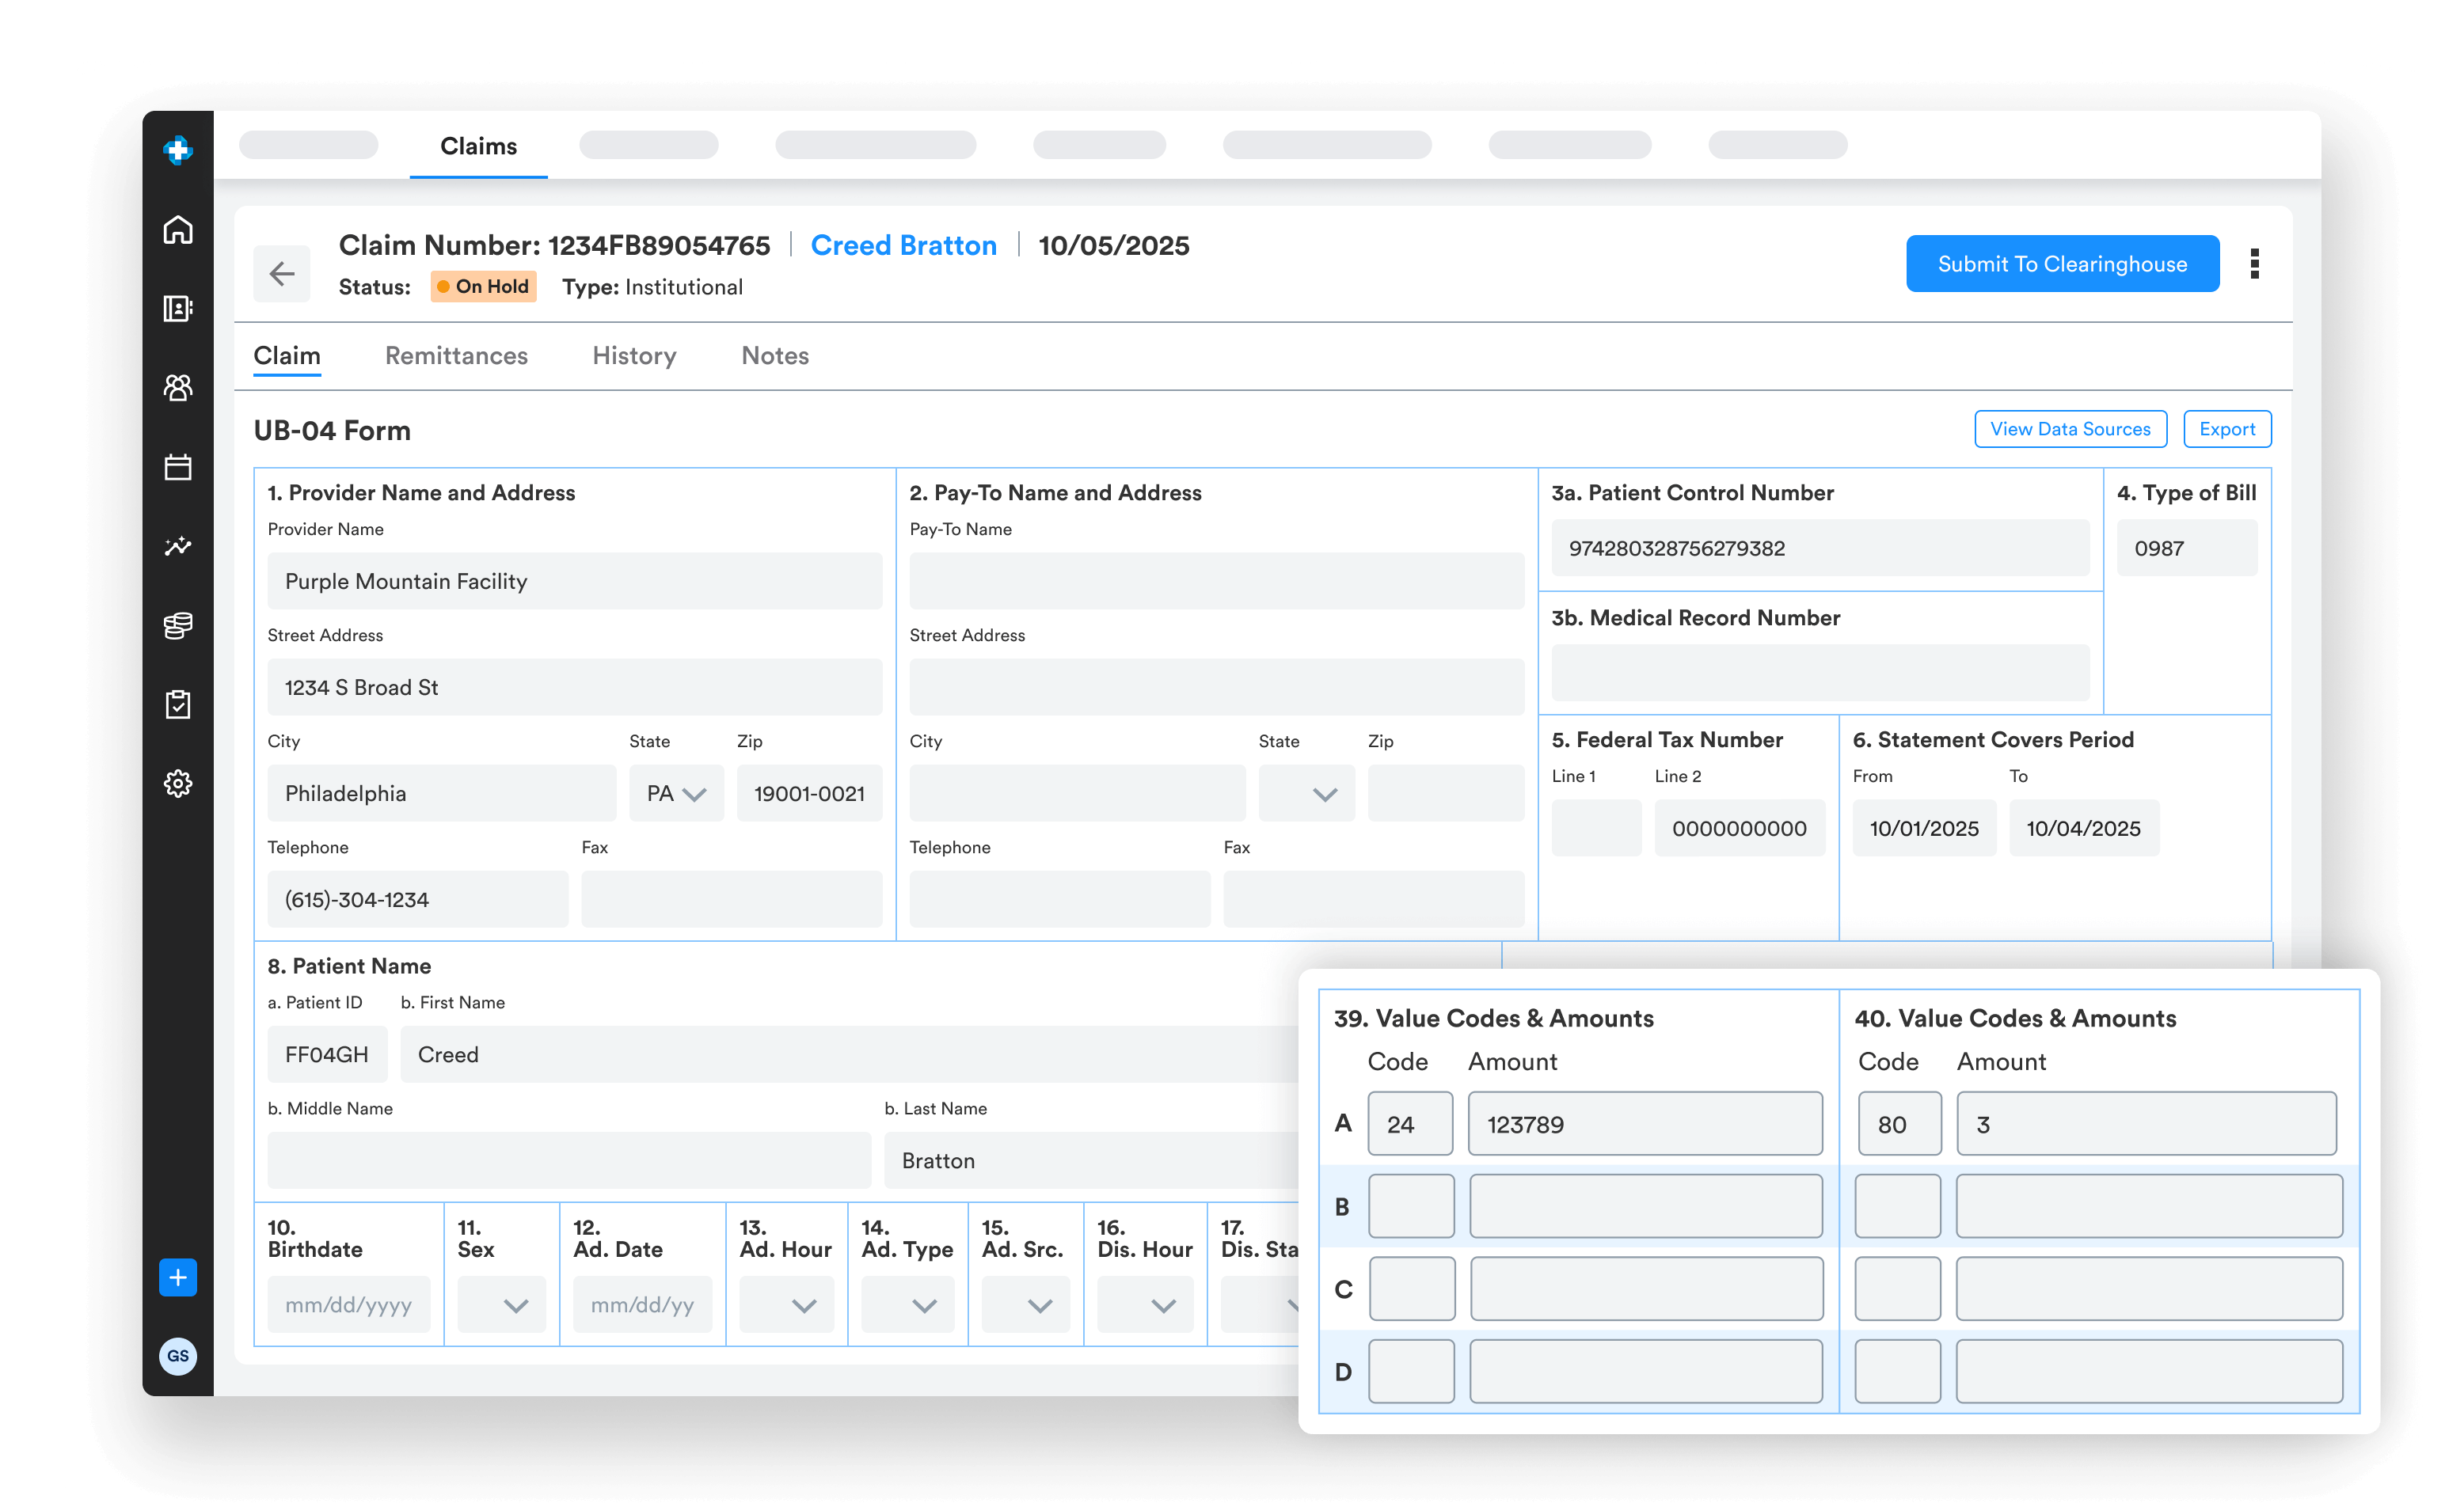
Task: Expand the Pay-To State dropdown
Action: (x=1306, y=794)
